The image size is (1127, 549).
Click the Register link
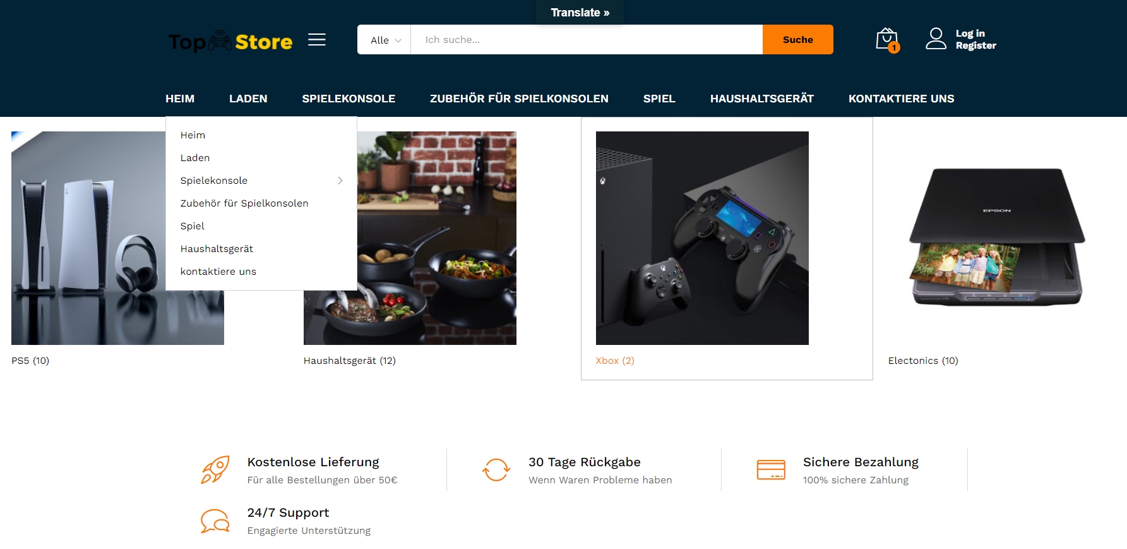click(975, 45)
